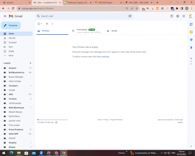
Task: Open the More options three-dot menu above the inbox
Action: 52,24
